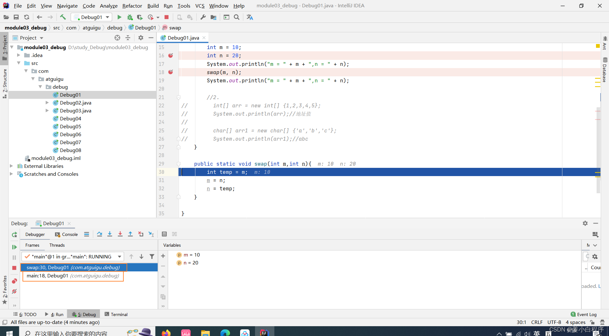Open file with folder icon in toolbar

[x=6, y=17]
